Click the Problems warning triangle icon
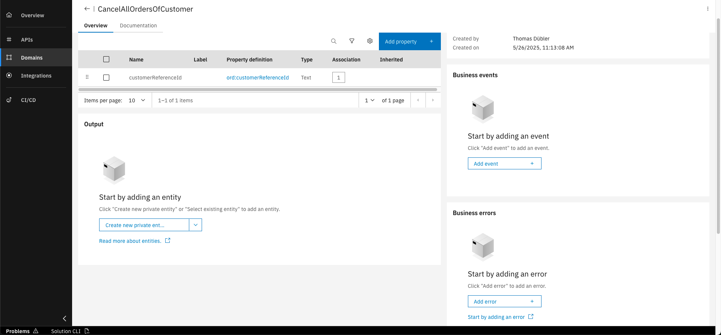 [36, 331]
